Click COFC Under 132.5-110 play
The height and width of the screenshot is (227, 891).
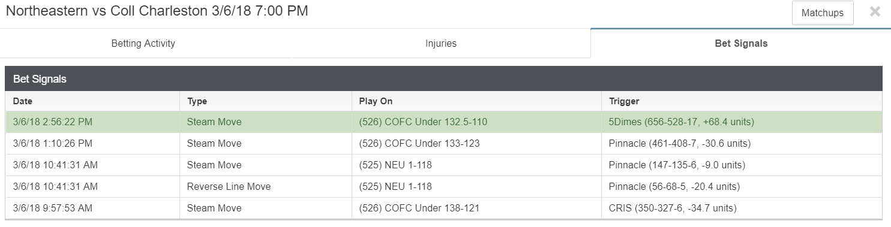point(423,122)
